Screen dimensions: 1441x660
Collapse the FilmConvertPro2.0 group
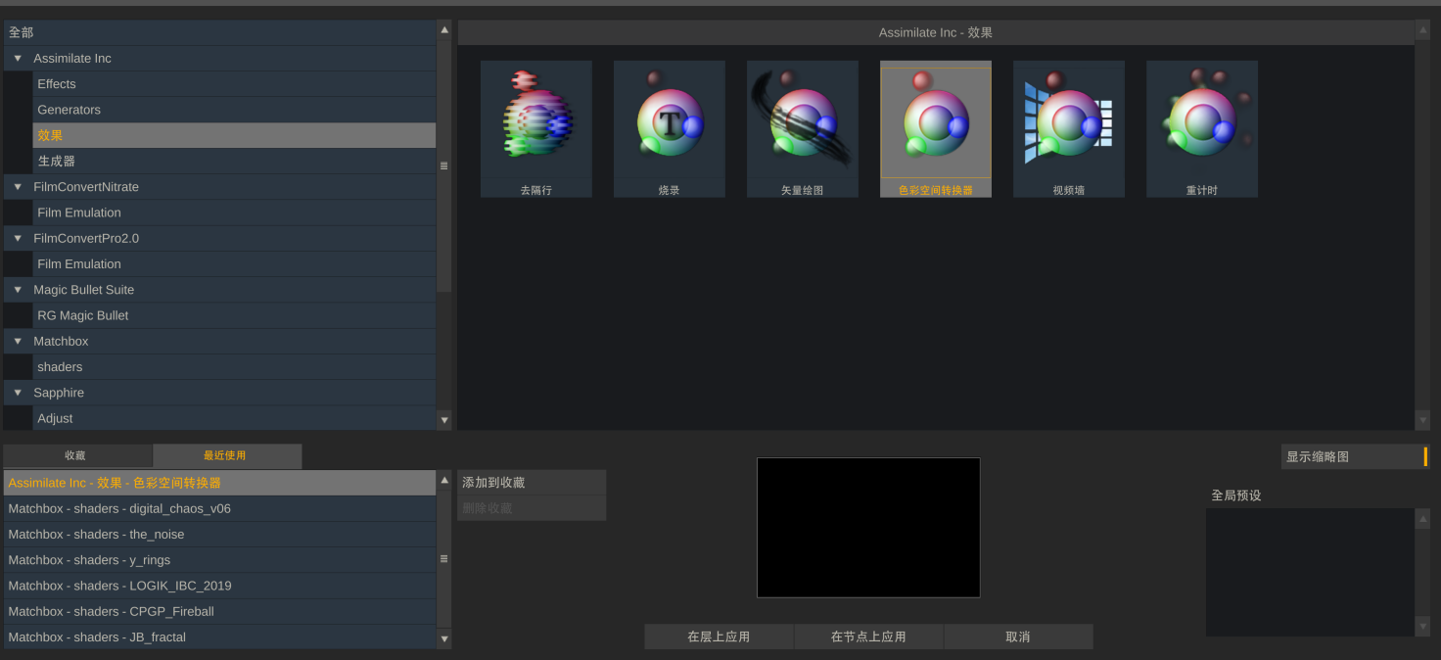click(18, 238)
